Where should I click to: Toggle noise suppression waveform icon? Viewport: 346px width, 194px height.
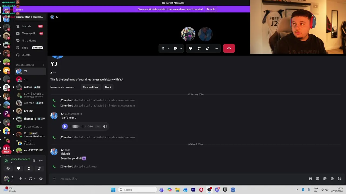coord(34,161)
